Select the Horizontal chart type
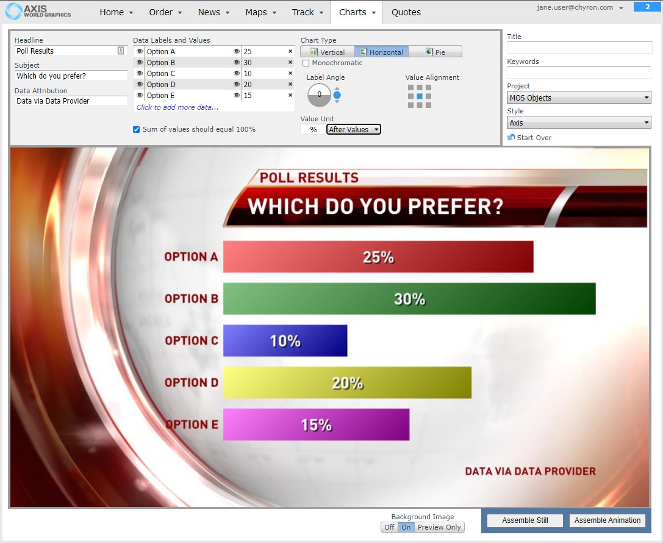 (381, 52)
